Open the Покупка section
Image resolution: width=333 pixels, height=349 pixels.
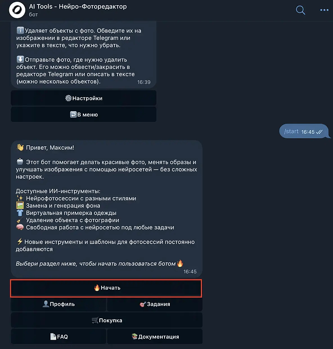106,320
